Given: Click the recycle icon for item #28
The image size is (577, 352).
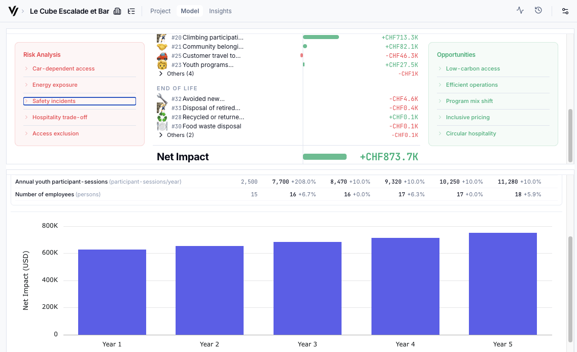Looking at the screenshot, I should click(162, 117).
